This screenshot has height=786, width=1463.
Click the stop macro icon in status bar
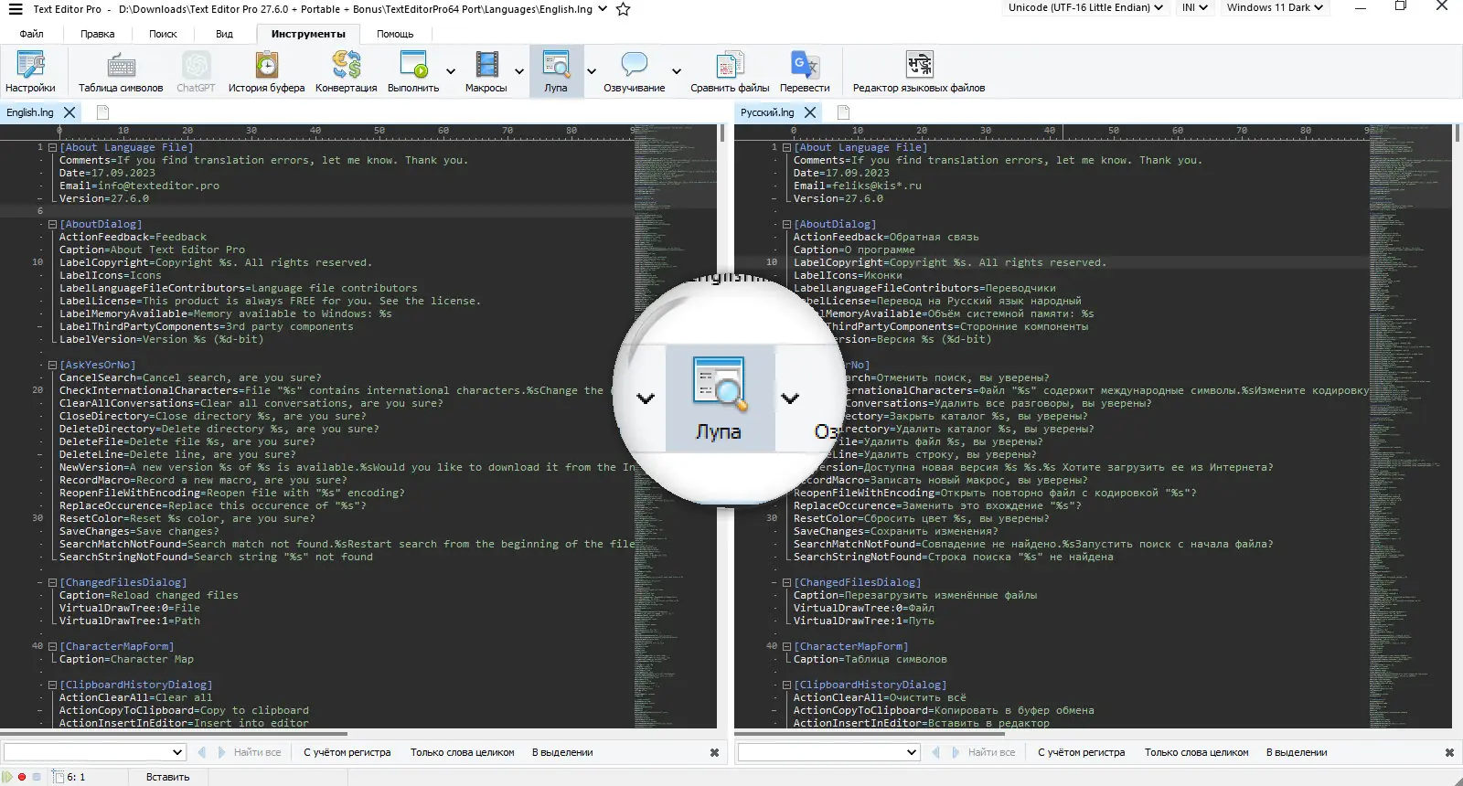[x=37, y=777]
